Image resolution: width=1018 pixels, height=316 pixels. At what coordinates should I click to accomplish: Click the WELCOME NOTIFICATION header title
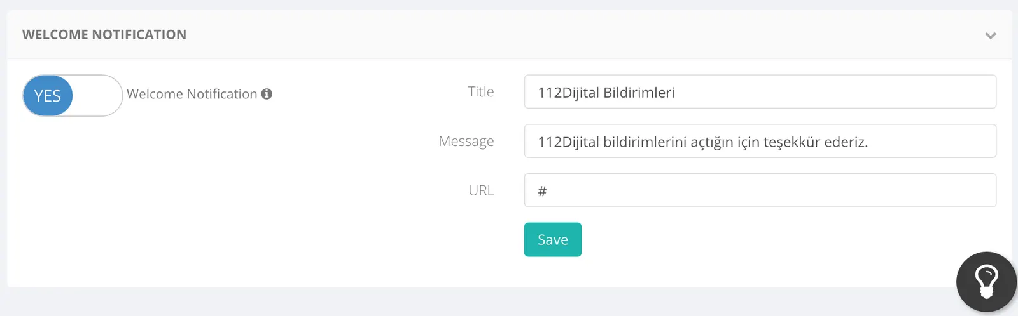104,35
